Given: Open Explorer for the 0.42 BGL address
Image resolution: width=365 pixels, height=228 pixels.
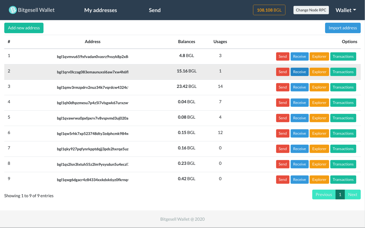Looking at the screenshot, I should tap(319, 180).
